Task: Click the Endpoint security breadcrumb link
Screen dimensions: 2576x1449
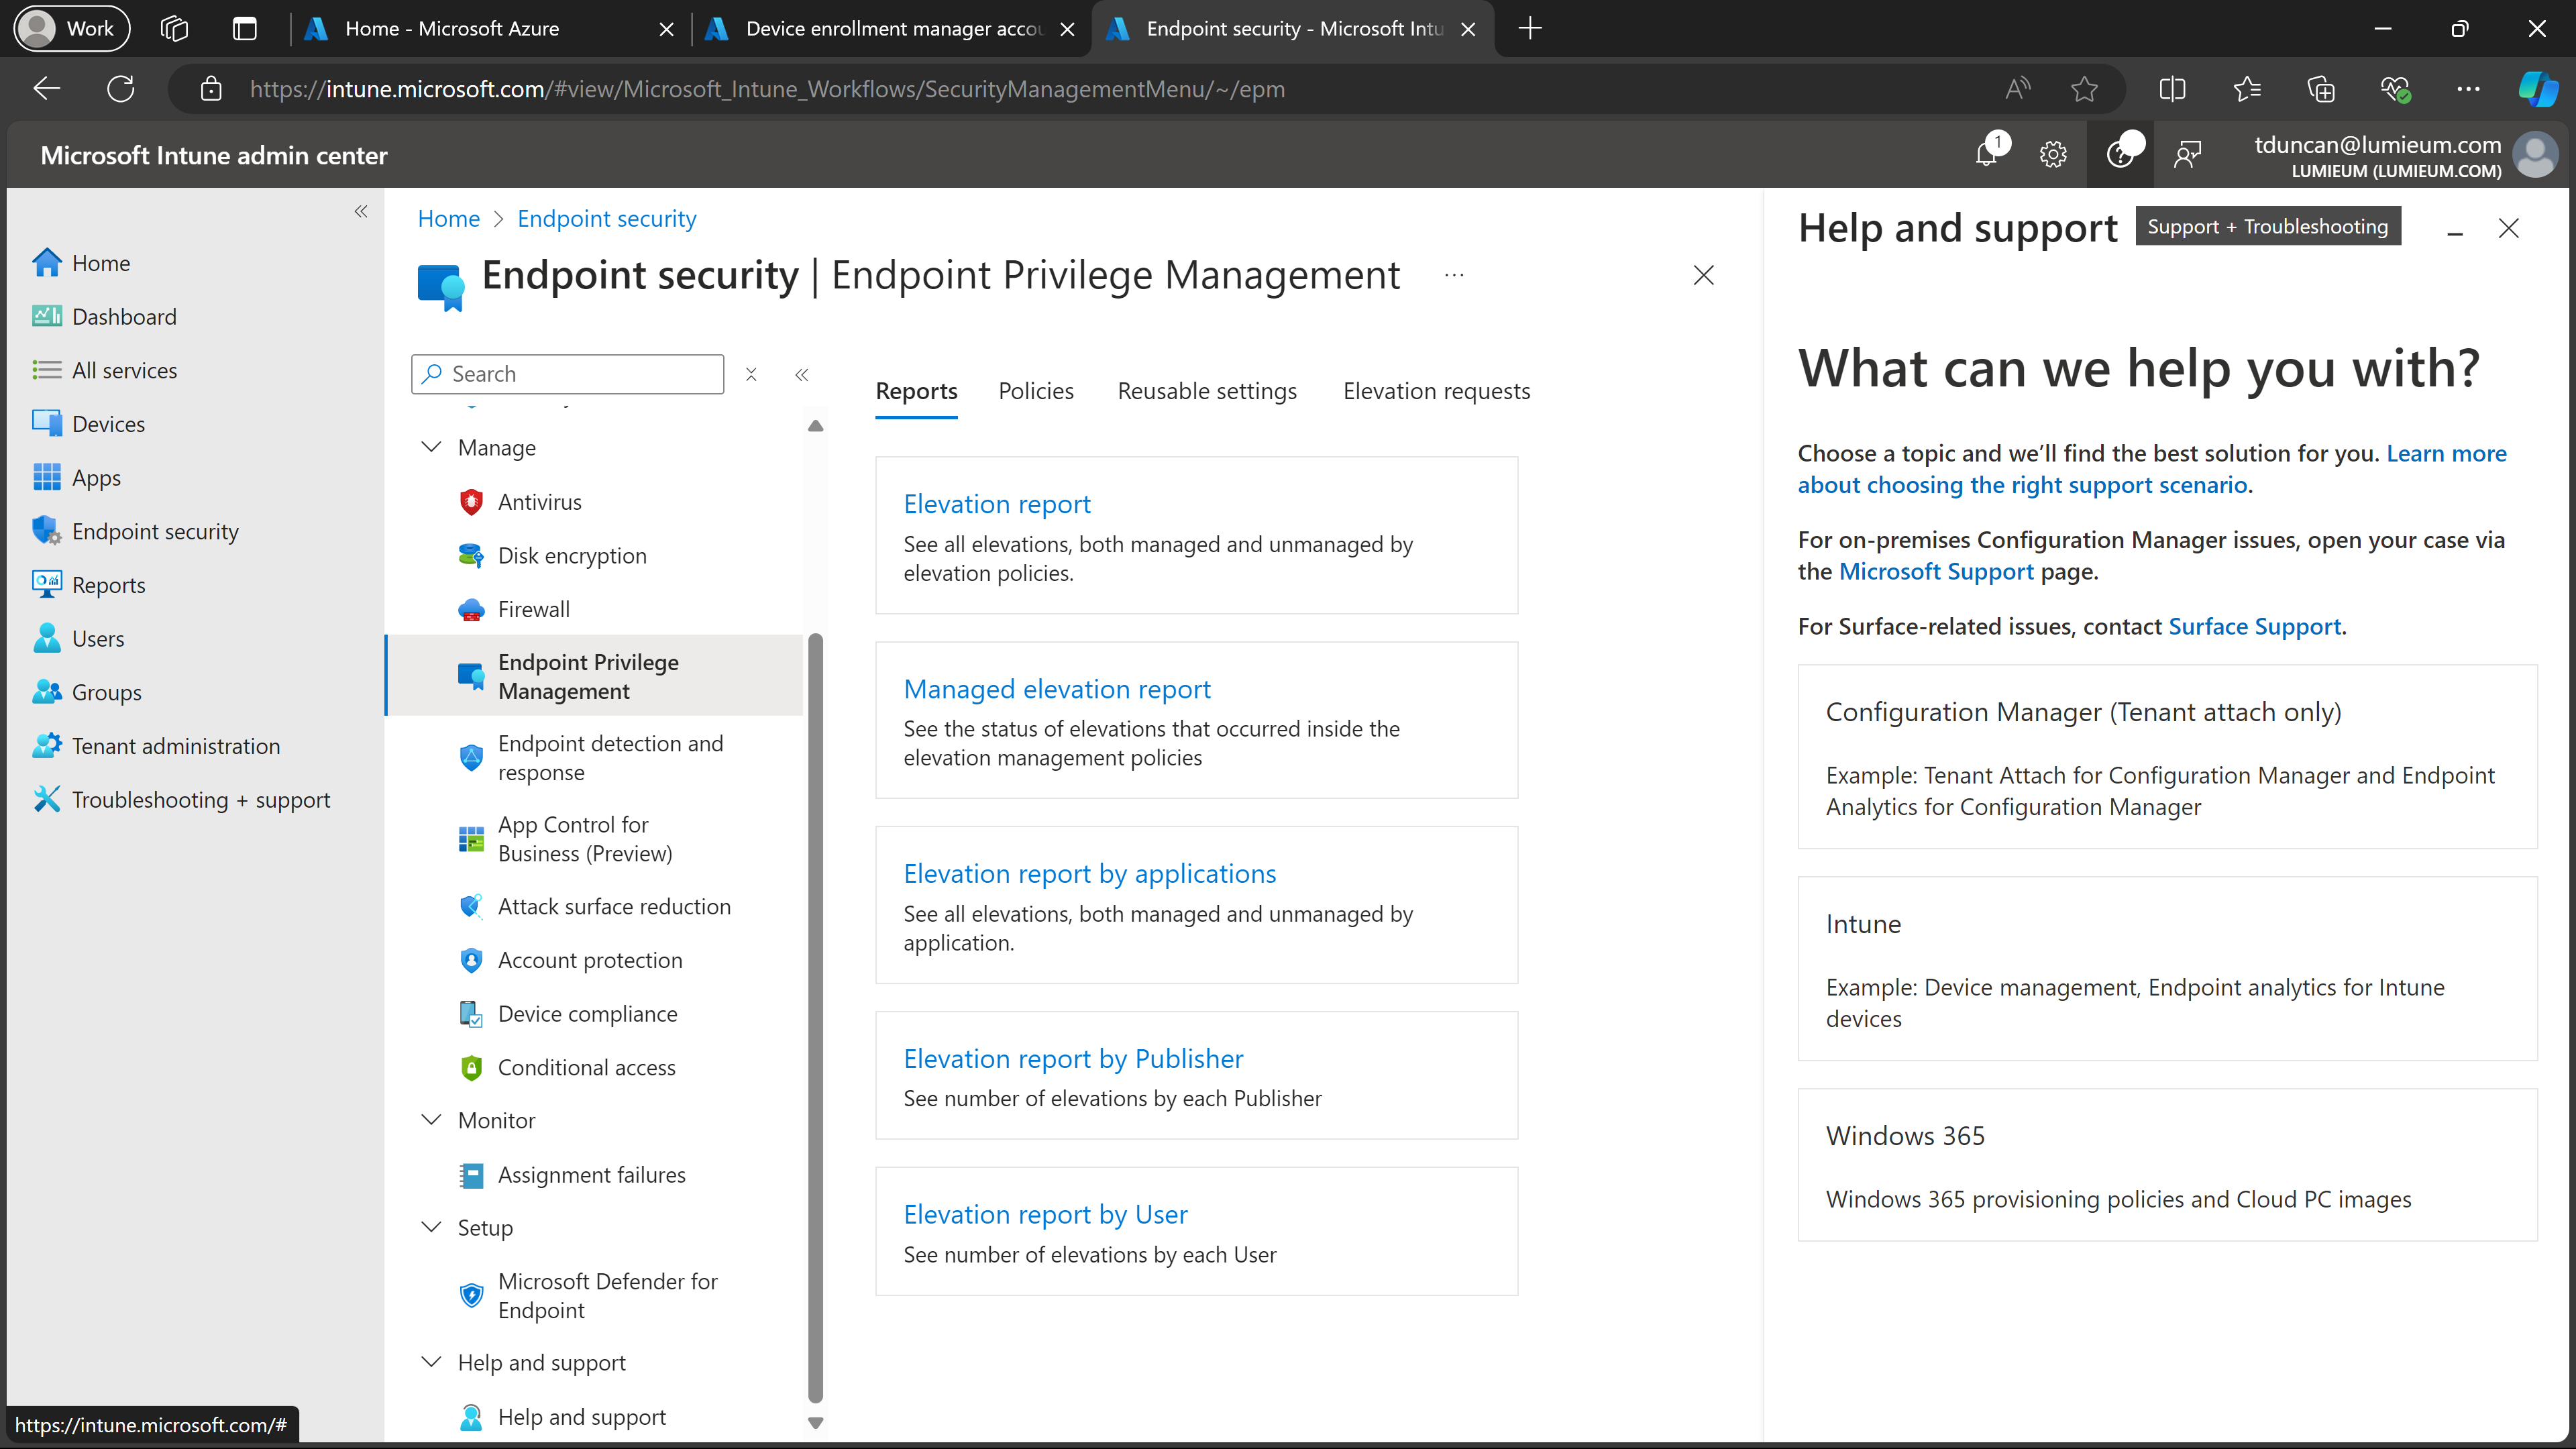Action: (606, 218)
